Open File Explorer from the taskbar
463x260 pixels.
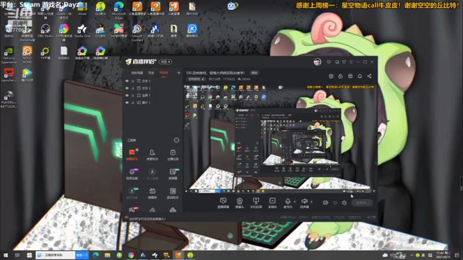tap(108, 255)
